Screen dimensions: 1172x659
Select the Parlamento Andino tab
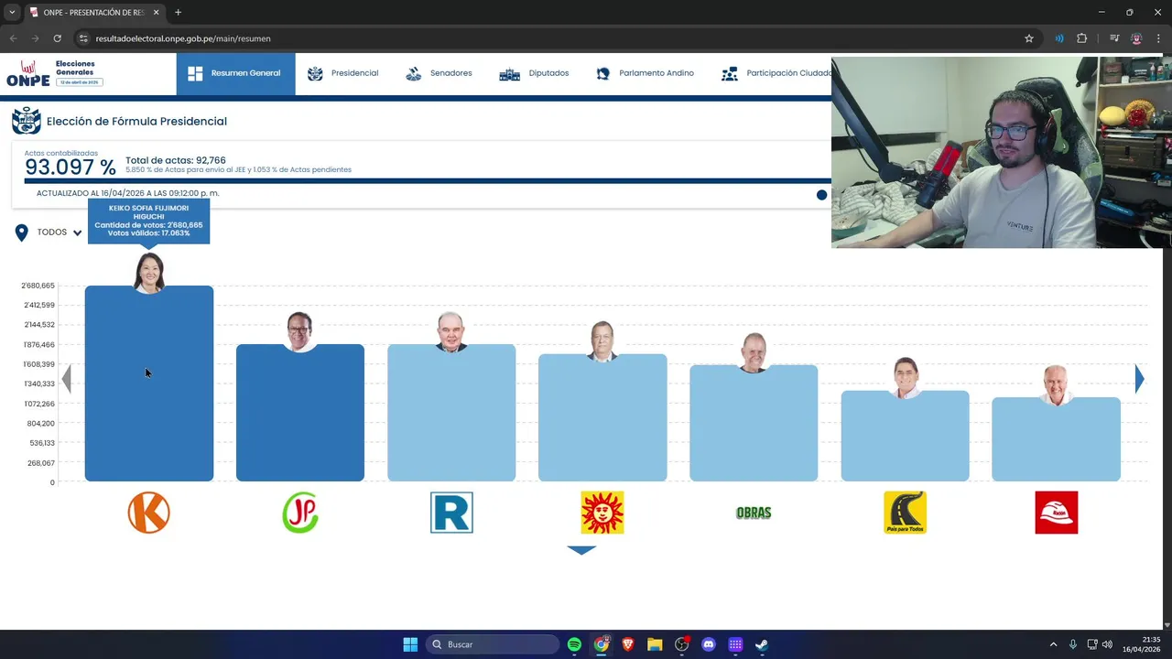pos(645,73)
